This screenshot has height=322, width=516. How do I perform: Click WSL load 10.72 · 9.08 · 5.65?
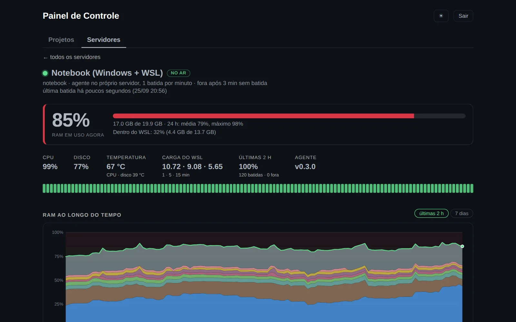[192, 167]
